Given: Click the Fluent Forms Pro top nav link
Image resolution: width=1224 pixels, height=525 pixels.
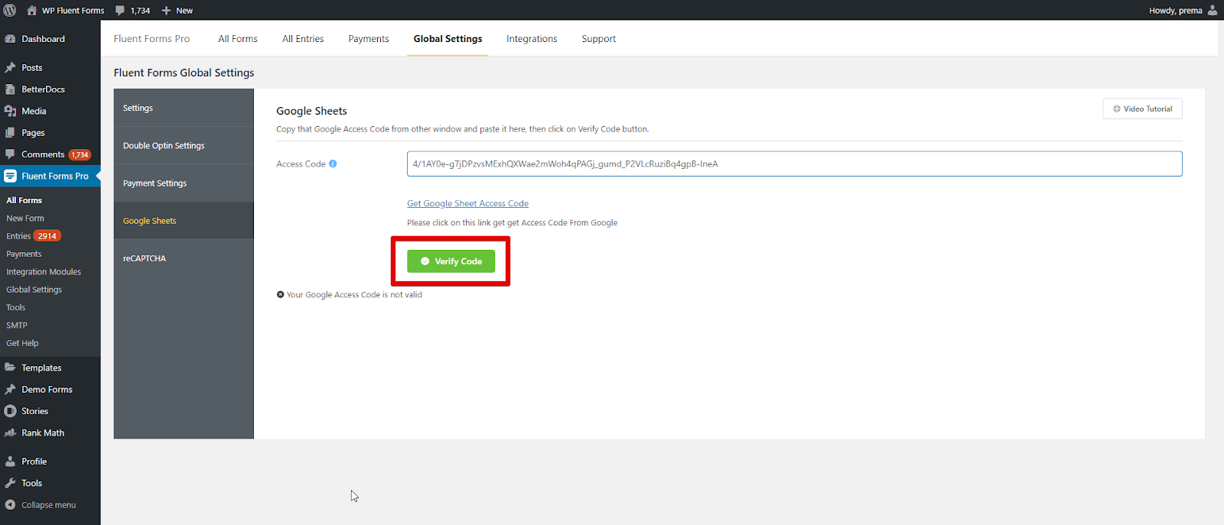Looking at the screenshot, I should click(x=151, y=39).
